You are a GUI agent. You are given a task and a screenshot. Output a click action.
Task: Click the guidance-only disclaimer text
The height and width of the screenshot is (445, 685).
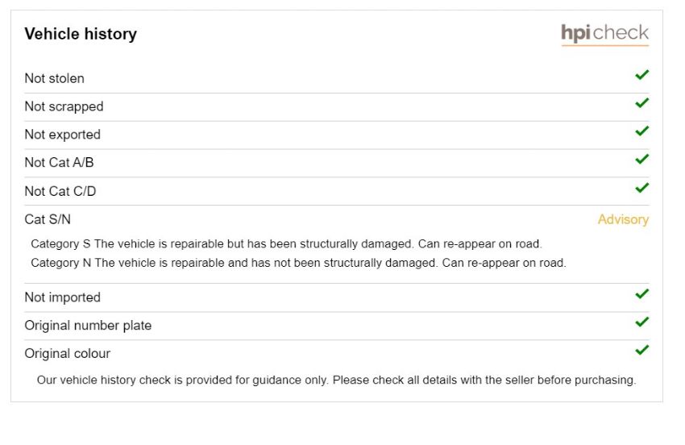pos(336,380)
